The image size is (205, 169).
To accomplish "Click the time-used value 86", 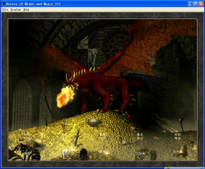I will 27,154.
